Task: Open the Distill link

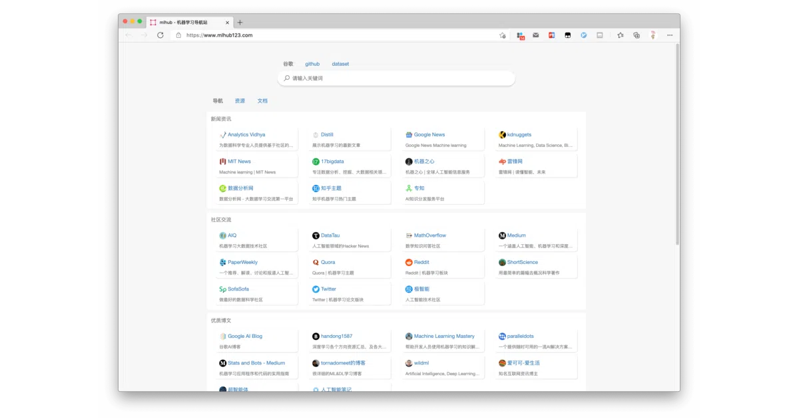Action: (327, 134)
